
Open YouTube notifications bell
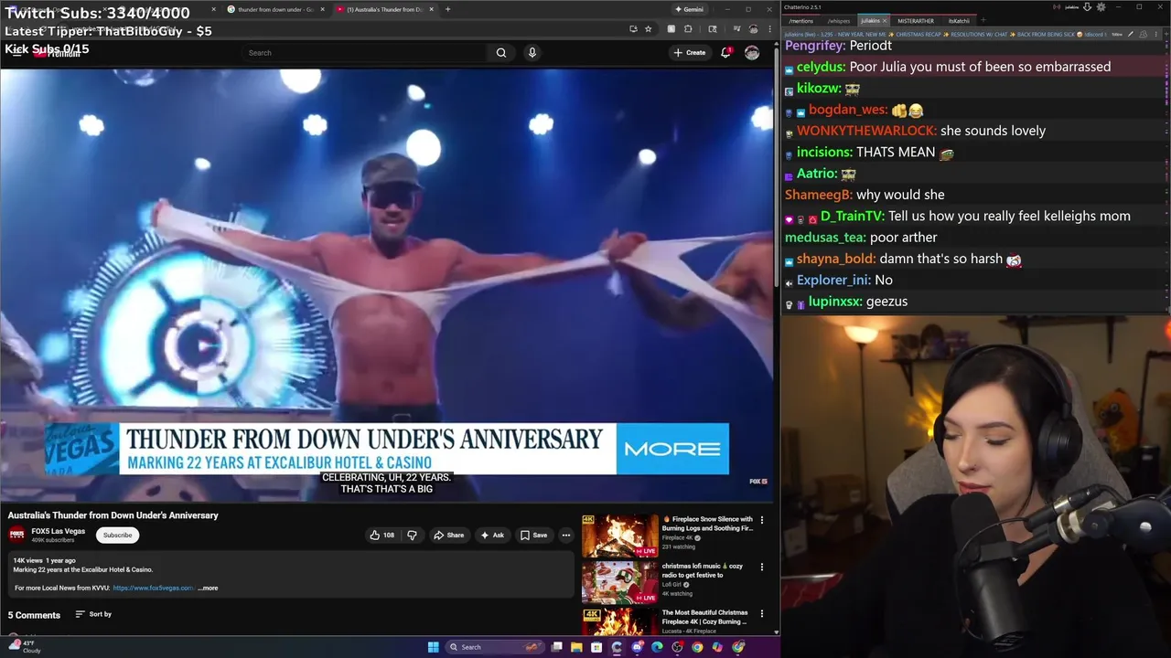click(x=725, y=53)
